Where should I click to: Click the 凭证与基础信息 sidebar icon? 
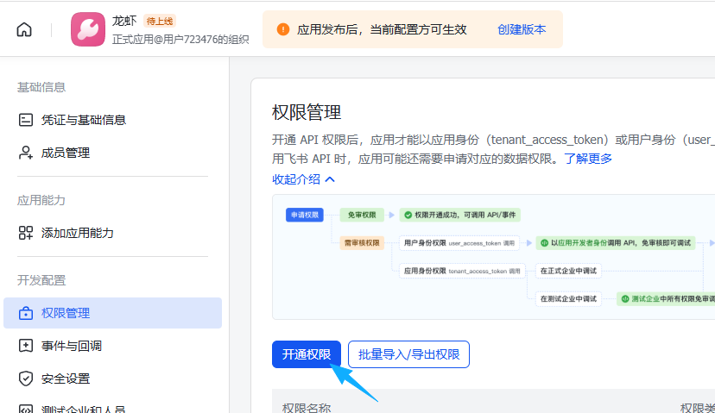(26, 120)
